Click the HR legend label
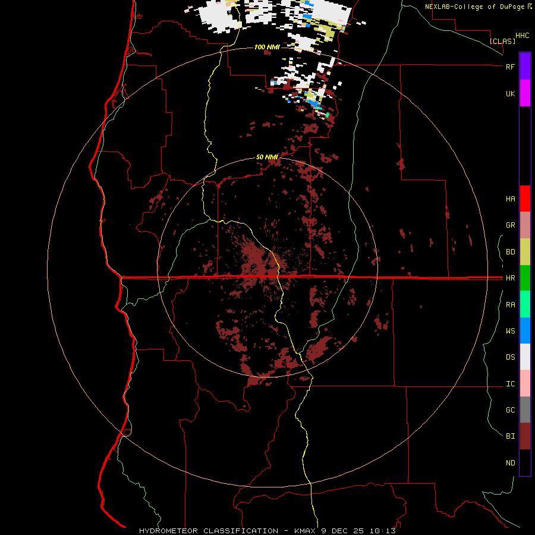 click(x=510, y=278)
